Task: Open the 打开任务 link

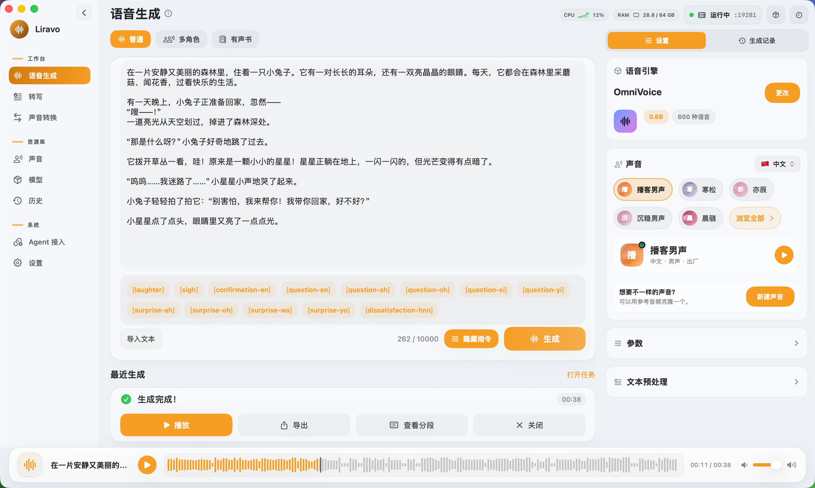Action: pyautogui.click(x=581, y=375)
